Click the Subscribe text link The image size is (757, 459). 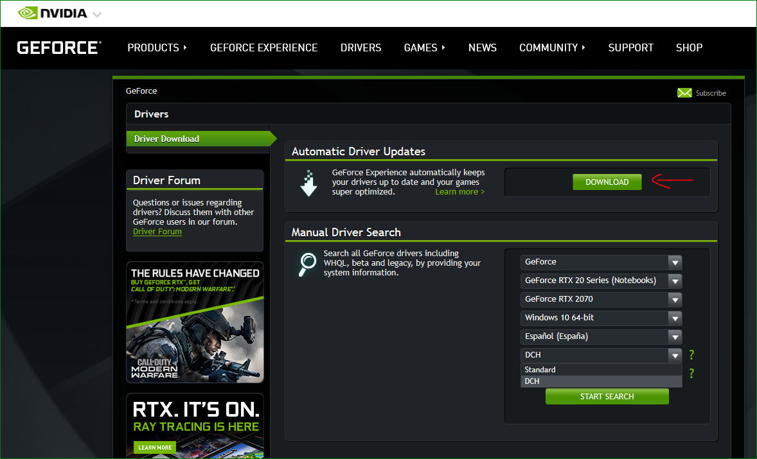[711, 93]
